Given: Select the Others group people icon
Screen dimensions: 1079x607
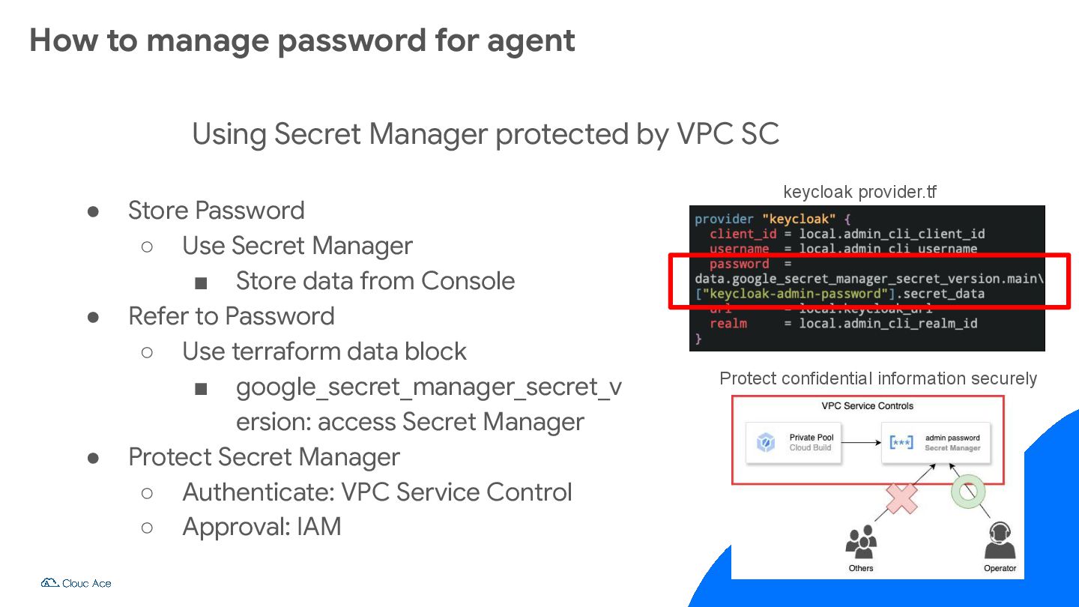Looking at the screenshot, I should click(x=861, y=542).
